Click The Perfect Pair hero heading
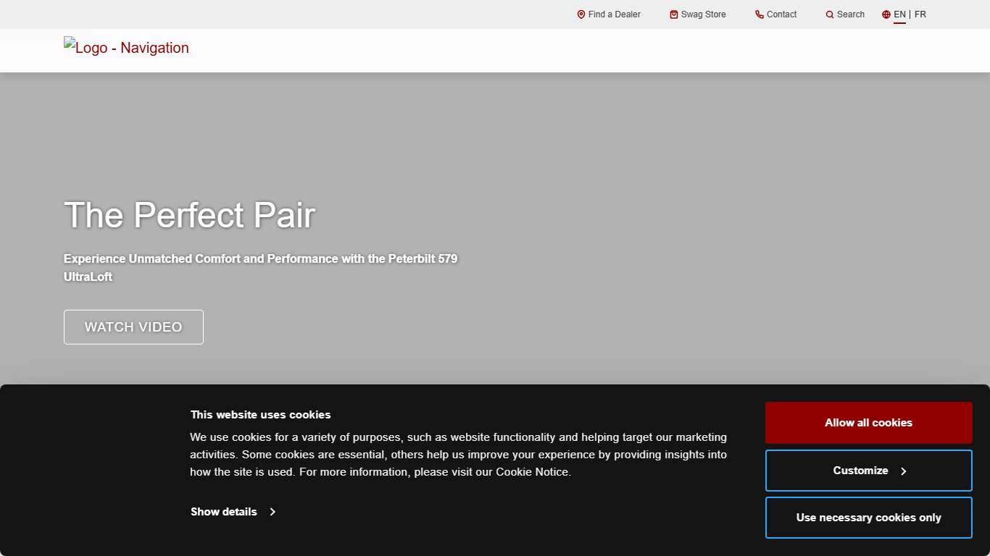 (189, 215)
